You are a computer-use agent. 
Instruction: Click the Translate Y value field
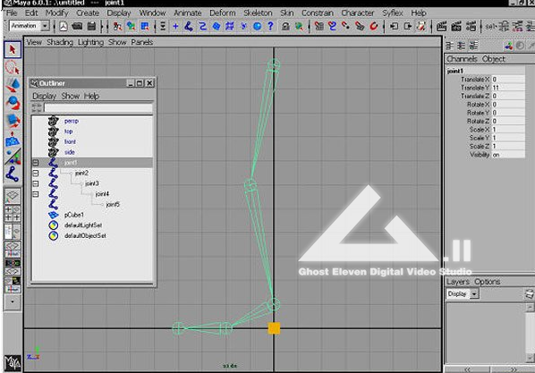coord(508,88)
